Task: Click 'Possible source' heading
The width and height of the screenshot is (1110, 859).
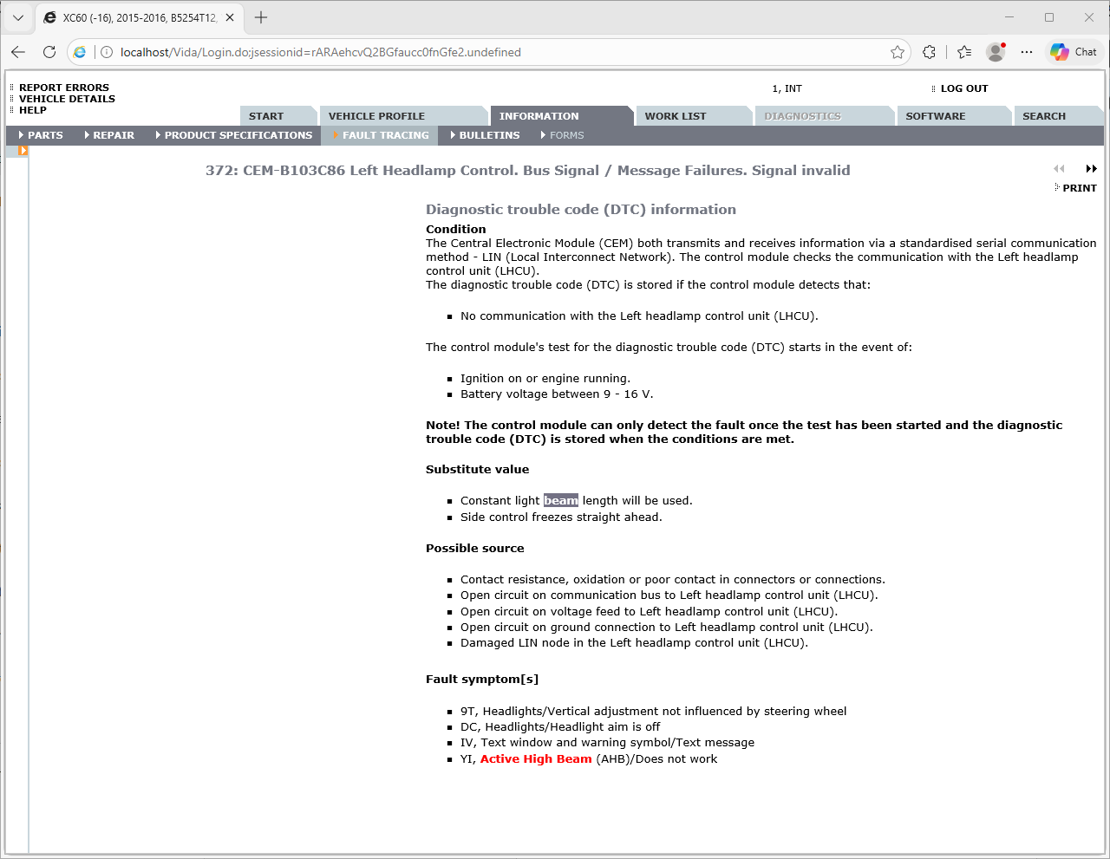Action: point(475,549)
